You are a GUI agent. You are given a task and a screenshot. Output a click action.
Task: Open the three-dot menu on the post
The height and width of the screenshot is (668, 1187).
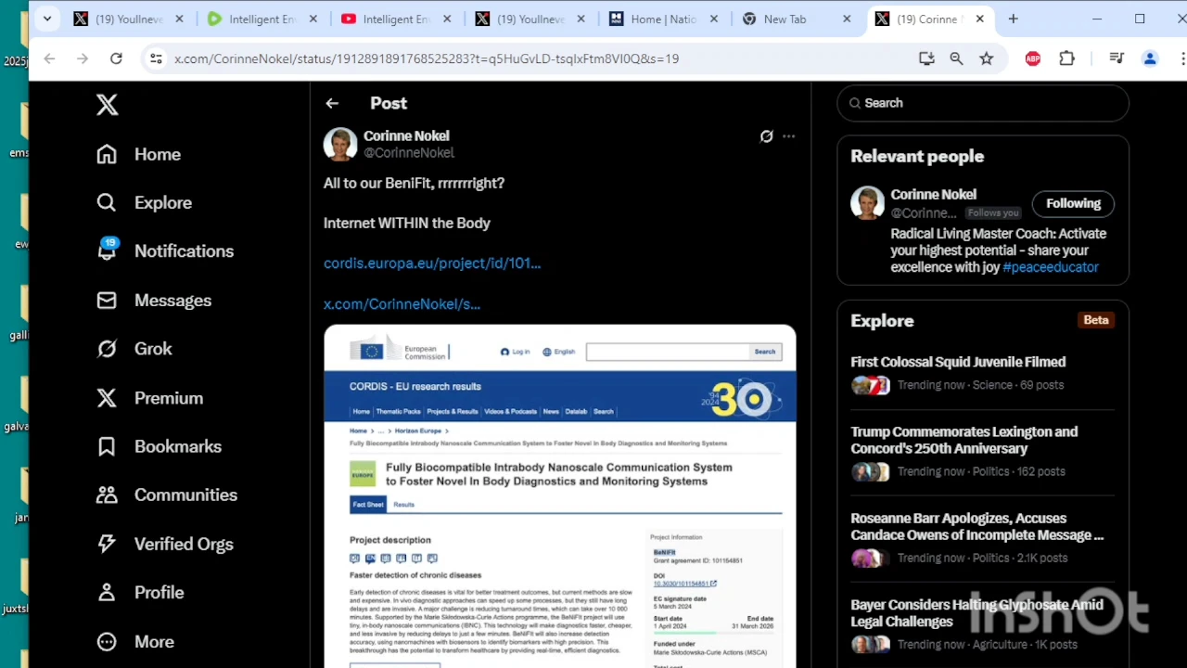[788, 136]
